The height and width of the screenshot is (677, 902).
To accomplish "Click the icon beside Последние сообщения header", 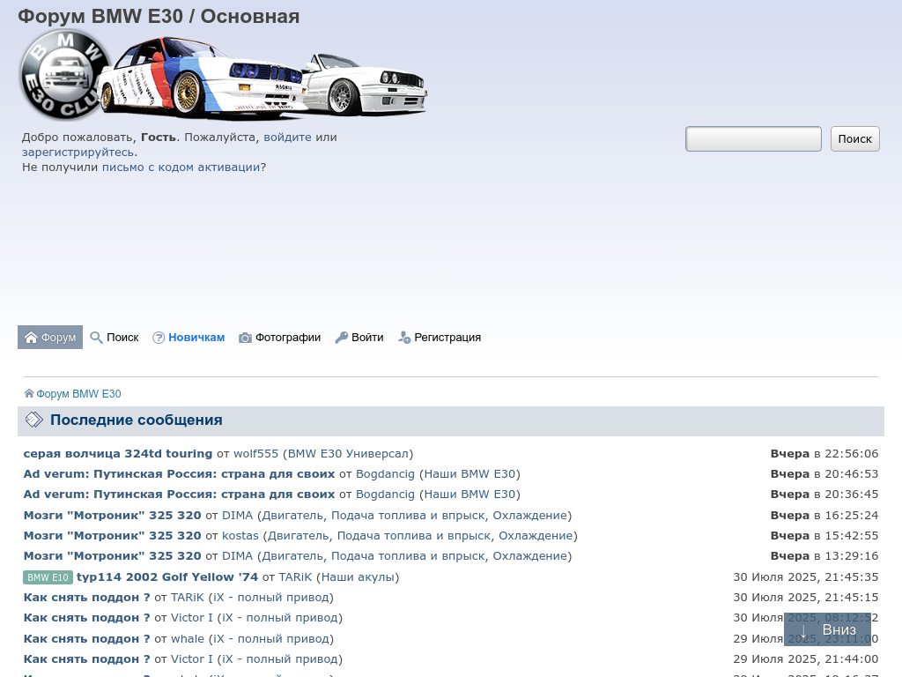I will 33,420.
